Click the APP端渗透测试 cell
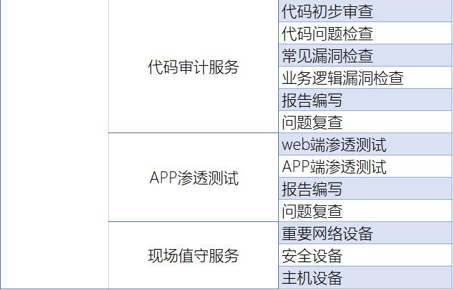 point(366,167)
